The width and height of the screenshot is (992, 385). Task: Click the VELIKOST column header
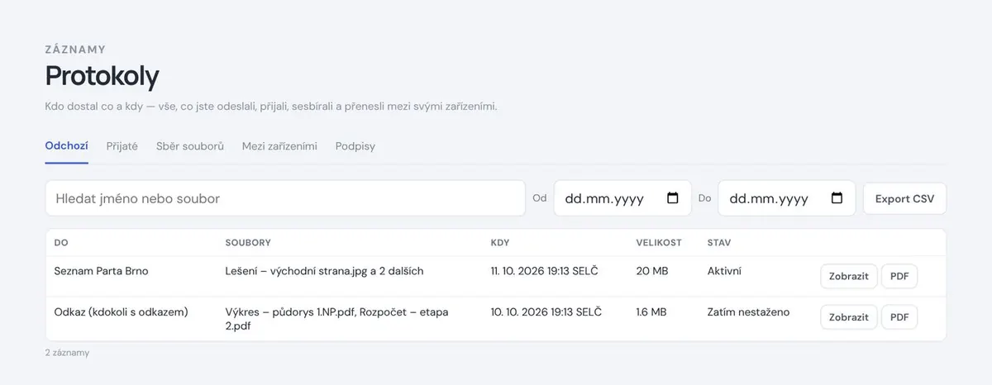click(659, 243)
